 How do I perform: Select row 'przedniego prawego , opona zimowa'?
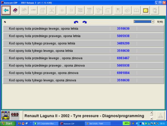click(83, 66)
